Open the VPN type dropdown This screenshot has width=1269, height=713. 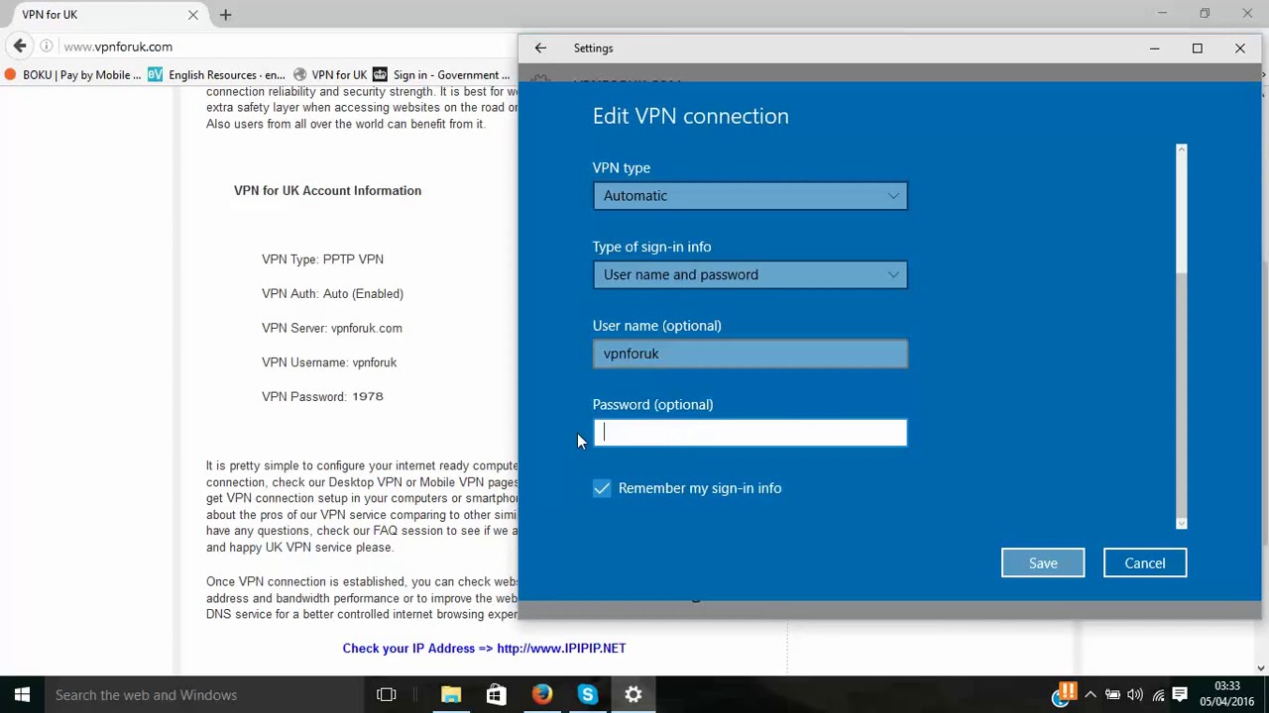(750, 195)
